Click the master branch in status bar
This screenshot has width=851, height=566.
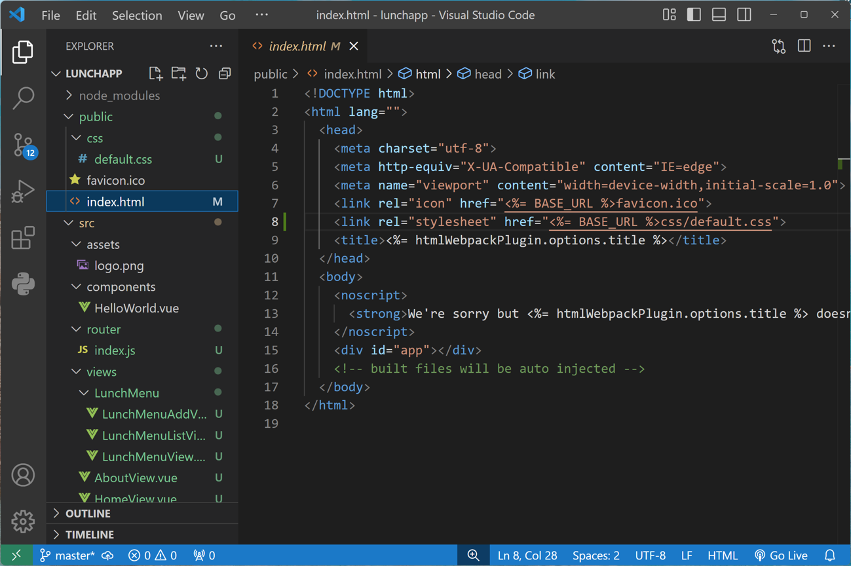[67, 556]
